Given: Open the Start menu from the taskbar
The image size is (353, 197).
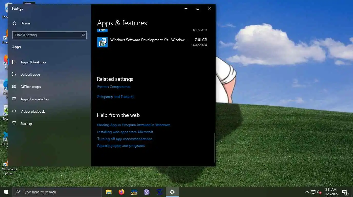Looking at the screenshot, I should point(6,192).
